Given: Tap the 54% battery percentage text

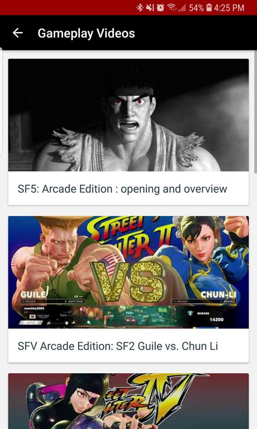Looking at the screenshot, I should click(x=196, y=8).
